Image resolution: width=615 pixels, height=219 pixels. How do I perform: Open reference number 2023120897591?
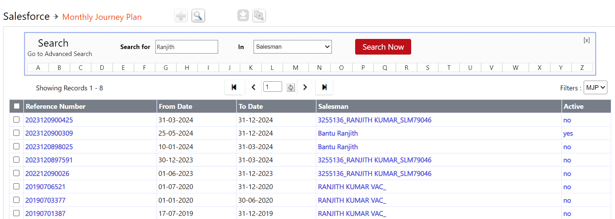[x=49, y=160]
